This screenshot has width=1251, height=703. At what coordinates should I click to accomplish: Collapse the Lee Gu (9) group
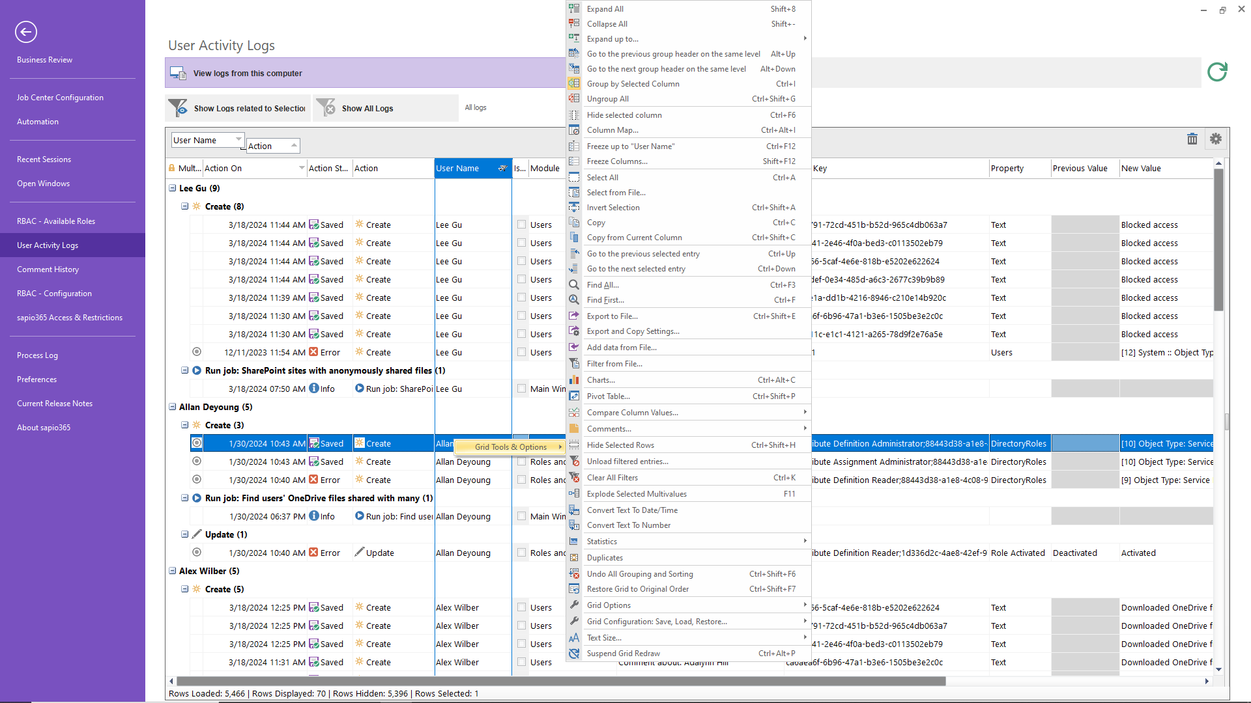click(x=173, y=188)
